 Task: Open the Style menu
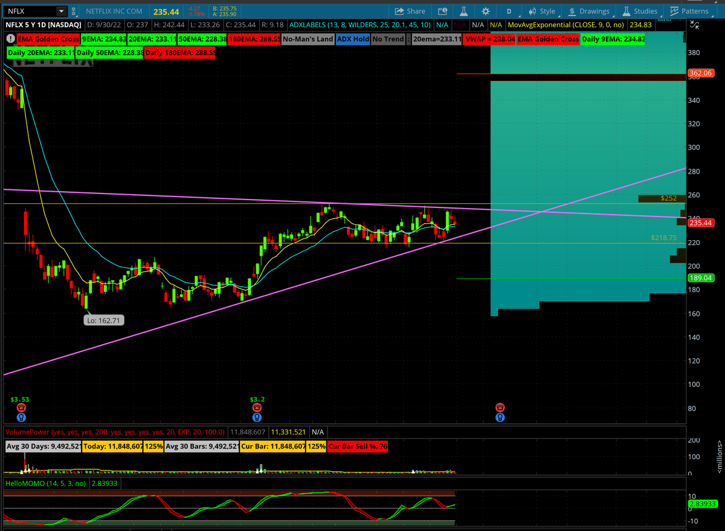[x=541, y=11]
